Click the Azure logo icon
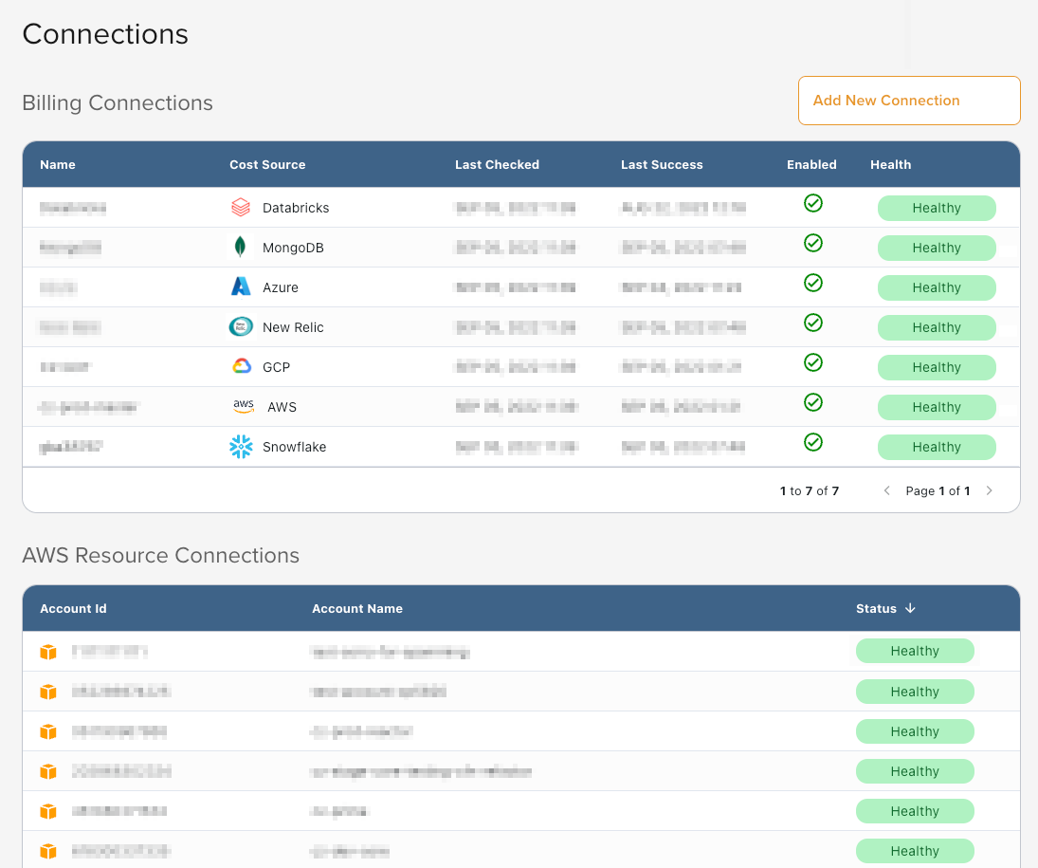Viewport: 1038px width, 868px height. (x=241, y=286)
